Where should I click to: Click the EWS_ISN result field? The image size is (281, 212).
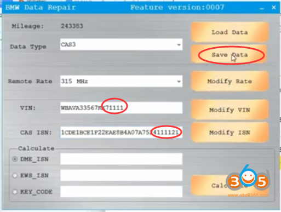121,175
